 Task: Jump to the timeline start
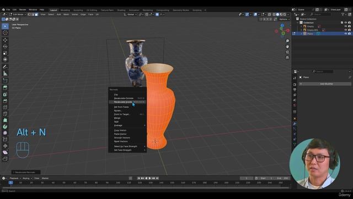pyautogui.click(x=138, y=178)
